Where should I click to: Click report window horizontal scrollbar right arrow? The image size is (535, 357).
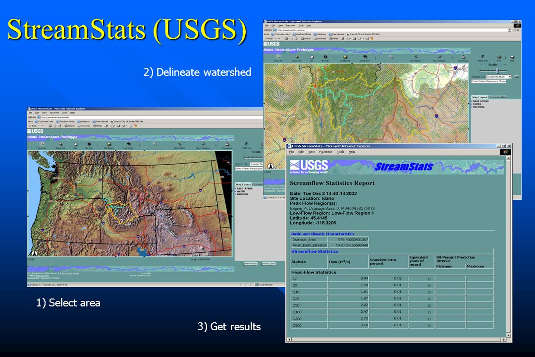[504, 340]
